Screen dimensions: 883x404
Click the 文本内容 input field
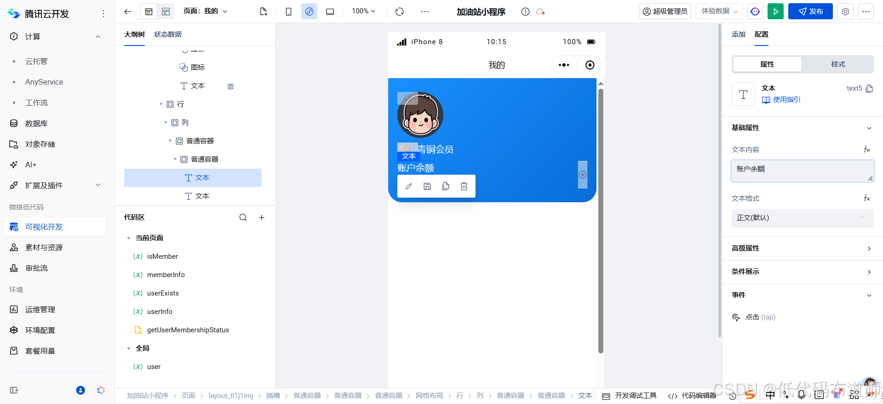pos(803,171)
